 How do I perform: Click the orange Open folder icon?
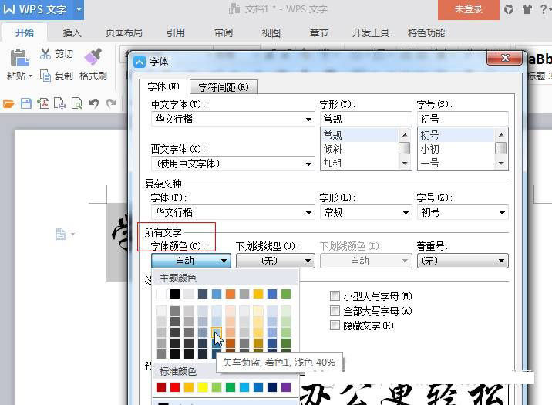coord(9,103)
